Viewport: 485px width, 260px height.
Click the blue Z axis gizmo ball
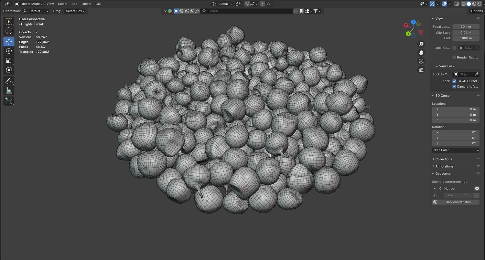pyautogui.click(x=413, y=22)
